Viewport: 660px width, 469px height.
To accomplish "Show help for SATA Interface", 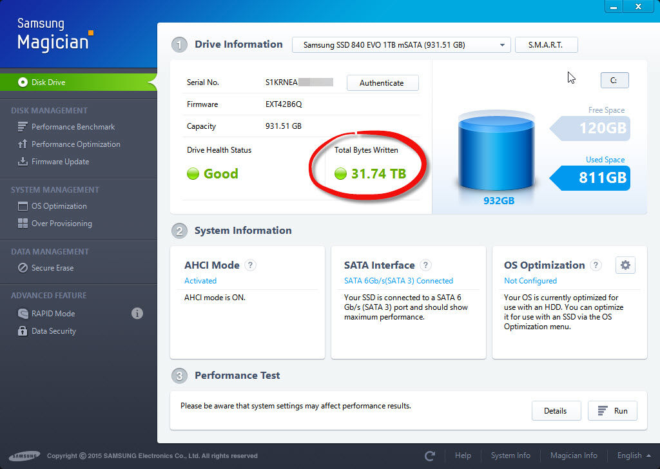I will click(x=425, y=265).
